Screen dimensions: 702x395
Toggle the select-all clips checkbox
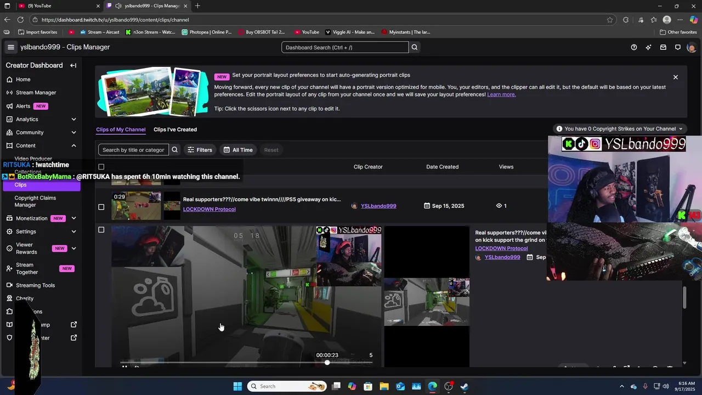101,167
